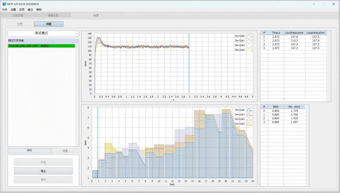The width and height of the screenshot is (340, 193).
Task: Switch to the 设置 toggle button
Action: 20,24
